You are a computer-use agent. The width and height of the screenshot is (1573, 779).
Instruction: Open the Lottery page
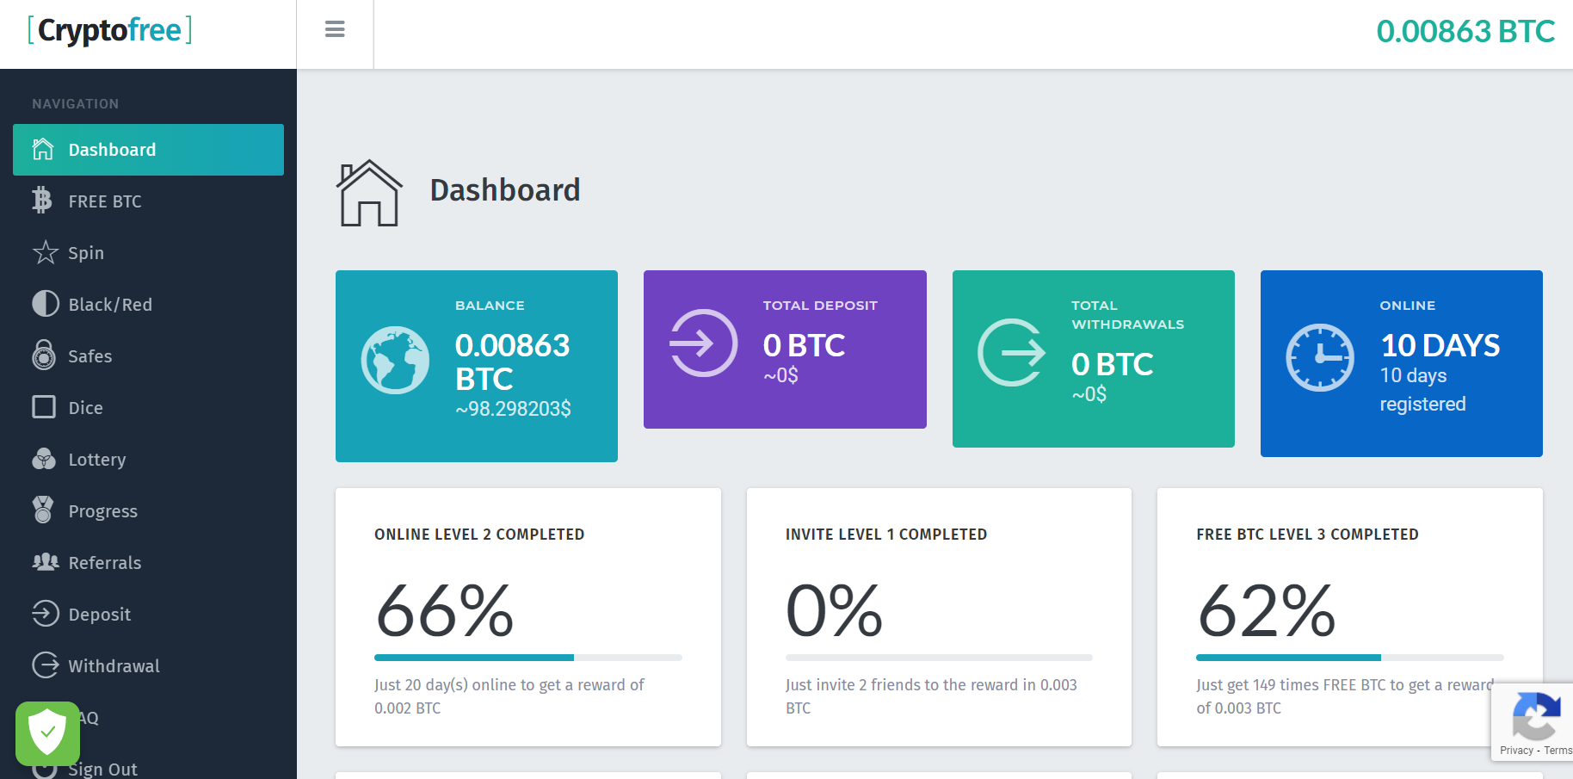click(96, 460)
